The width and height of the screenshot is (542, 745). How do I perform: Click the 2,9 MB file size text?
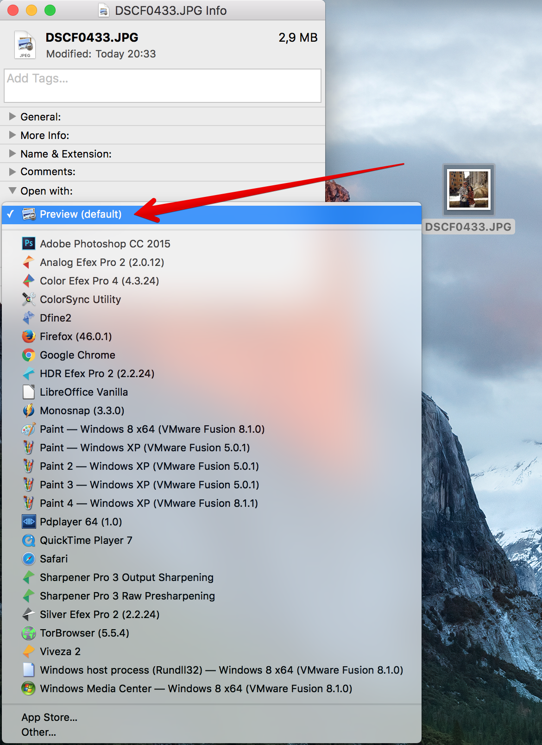click(x=298, y=38)
